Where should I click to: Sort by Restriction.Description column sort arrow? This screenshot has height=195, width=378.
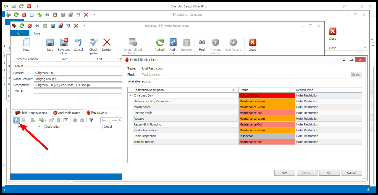(233, 90)
